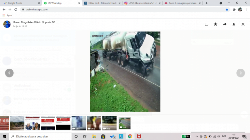Click the web.whatsapp.com address bar
Viewport: 250px width, 140px height.
(x=124, y=9)
